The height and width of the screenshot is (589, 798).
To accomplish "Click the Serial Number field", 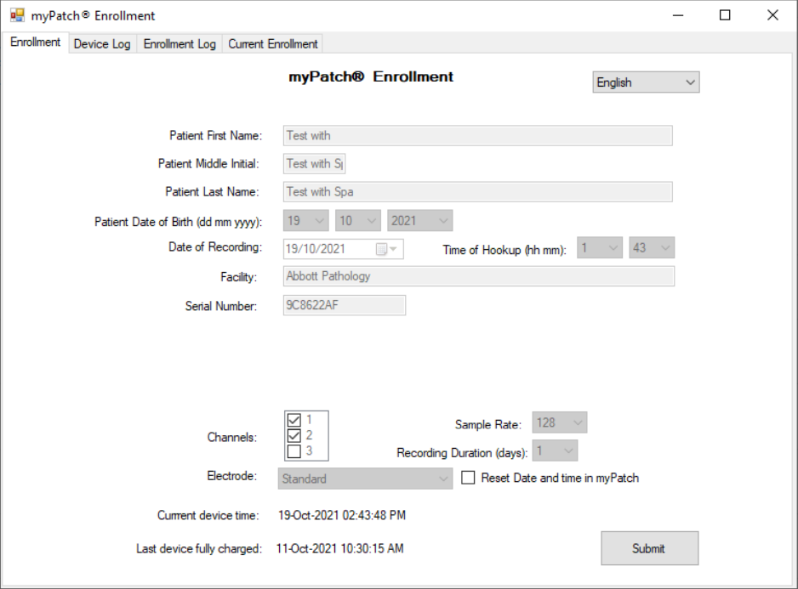I will [344, 305].
